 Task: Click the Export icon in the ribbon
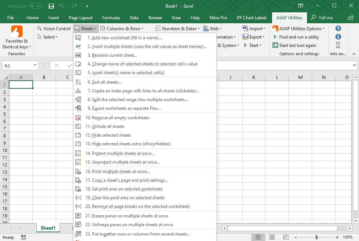pyautogui.click(x=246, y=37)
